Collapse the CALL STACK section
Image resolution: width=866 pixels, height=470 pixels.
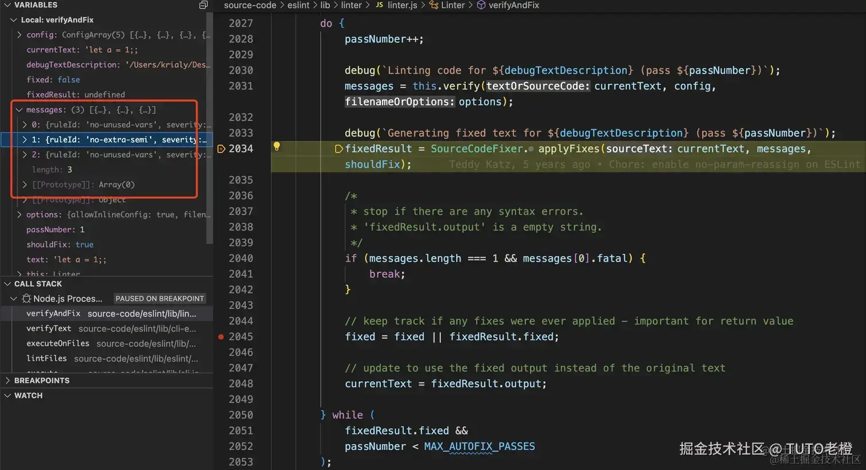pos(7,284)
